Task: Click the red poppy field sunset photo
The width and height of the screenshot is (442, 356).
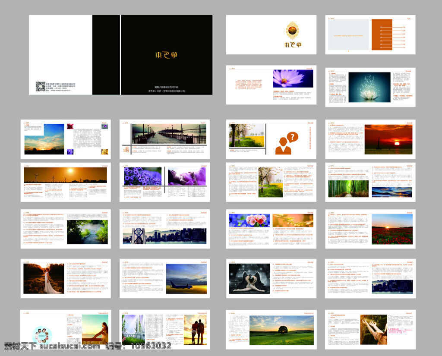Action: pyautogui.click(x=392, y=229)
